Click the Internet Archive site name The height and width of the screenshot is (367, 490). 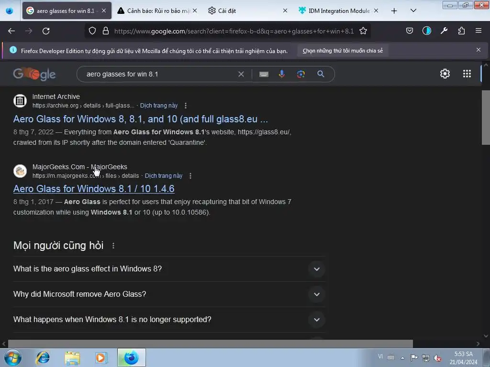(x=56, y=97)
